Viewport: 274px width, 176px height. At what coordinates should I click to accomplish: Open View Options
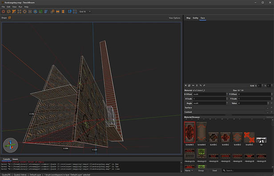174,18
